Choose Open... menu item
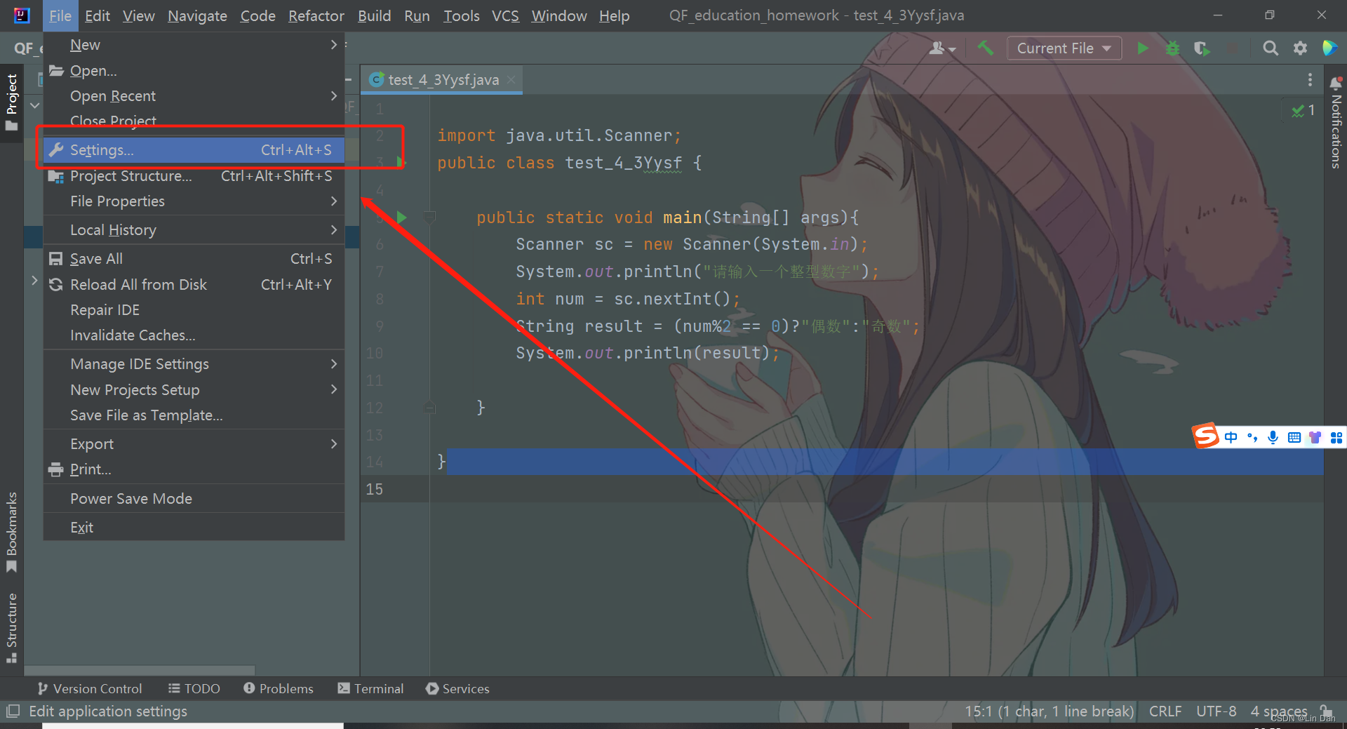This screenshot has width=1347, height=729. [x=194, y=71]
